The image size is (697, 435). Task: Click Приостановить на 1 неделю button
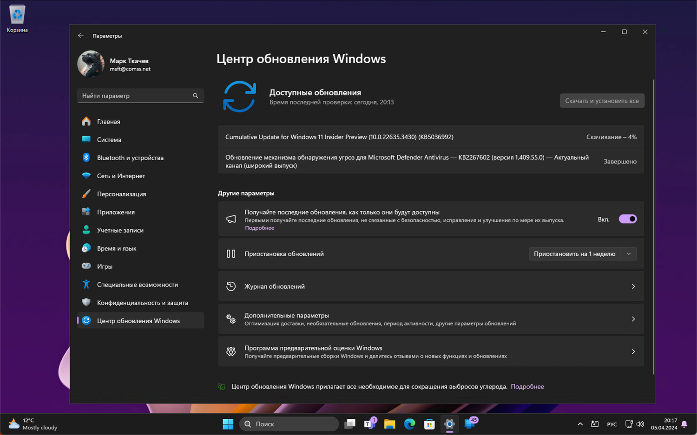click(575, 254)
